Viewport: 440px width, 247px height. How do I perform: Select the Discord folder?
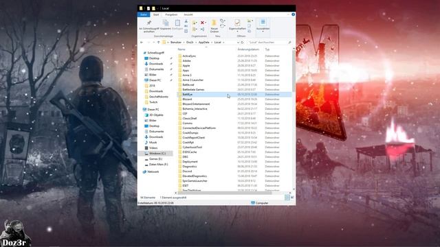tap(187, 171)
